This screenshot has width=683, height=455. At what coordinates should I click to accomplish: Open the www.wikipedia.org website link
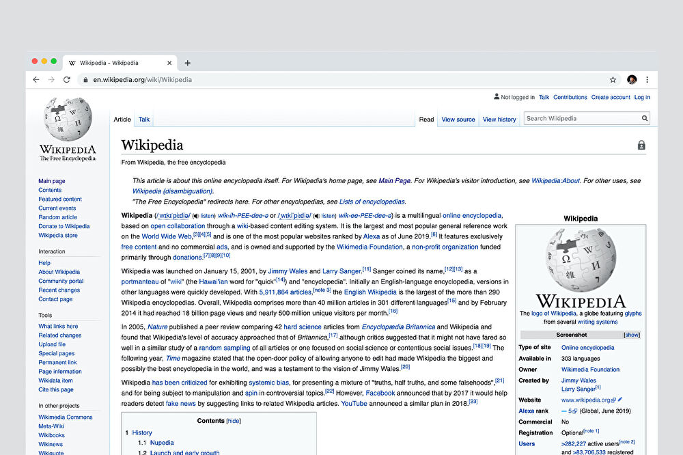pyautogui.click(x=586, y=400)
